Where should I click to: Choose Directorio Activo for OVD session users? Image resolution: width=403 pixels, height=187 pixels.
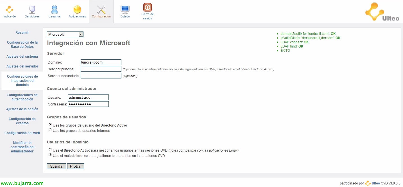[50, 150]
